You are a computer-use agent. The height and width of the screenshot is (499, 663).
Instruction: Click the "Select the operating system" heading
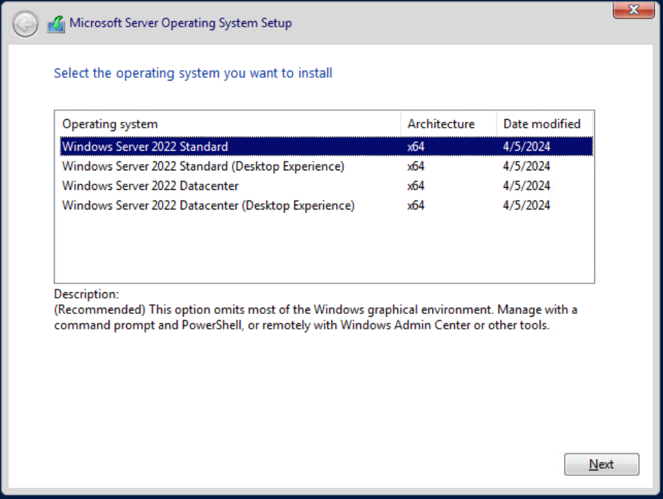tap(193, 73)
